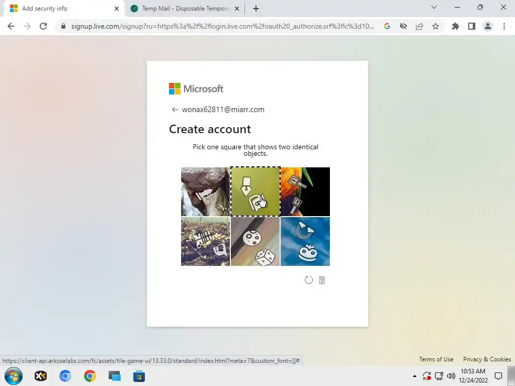Select the rock and scissors captcha tile
The width and height of the screenshot is (515, 386).
pos(205,191)
